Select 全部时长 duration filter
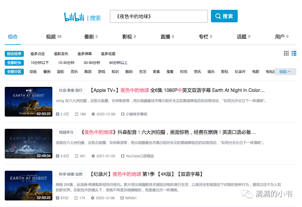This screenshot has height=207, width=302. coord(14,63)
